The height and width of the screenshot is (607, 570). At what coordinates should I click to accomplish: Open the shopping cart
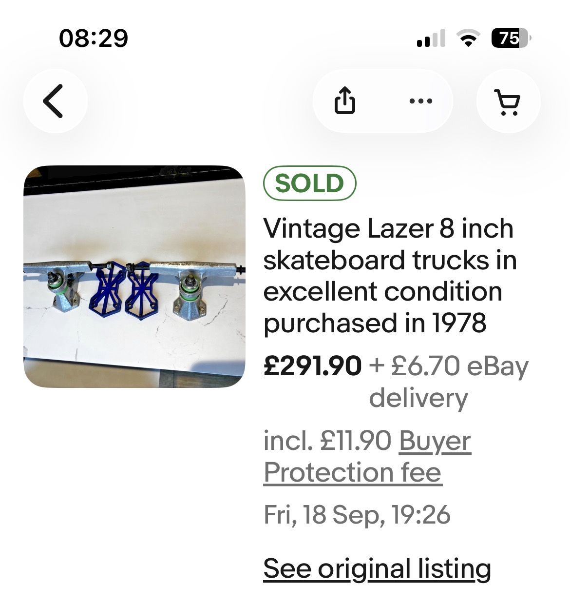[x=508, y=101]
